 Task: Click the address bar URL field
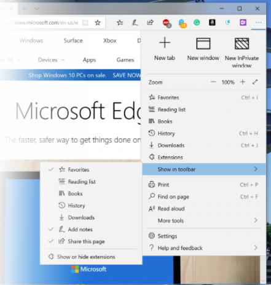click(40, 23)
